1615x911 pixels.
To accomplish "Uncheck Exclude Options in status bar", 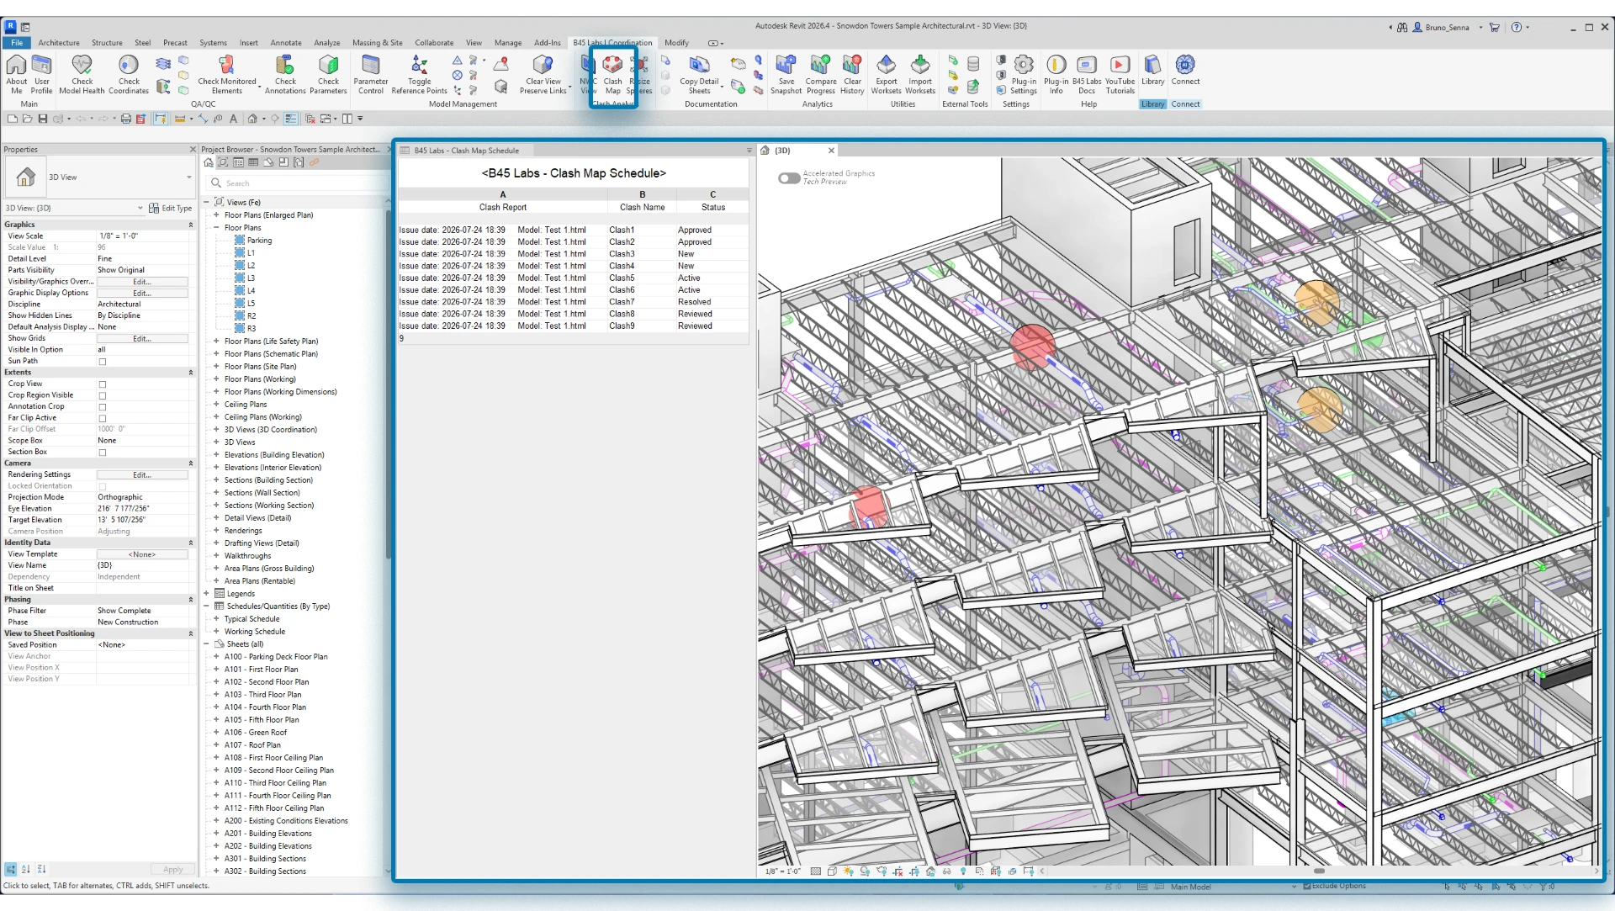I will [1307, 887].
